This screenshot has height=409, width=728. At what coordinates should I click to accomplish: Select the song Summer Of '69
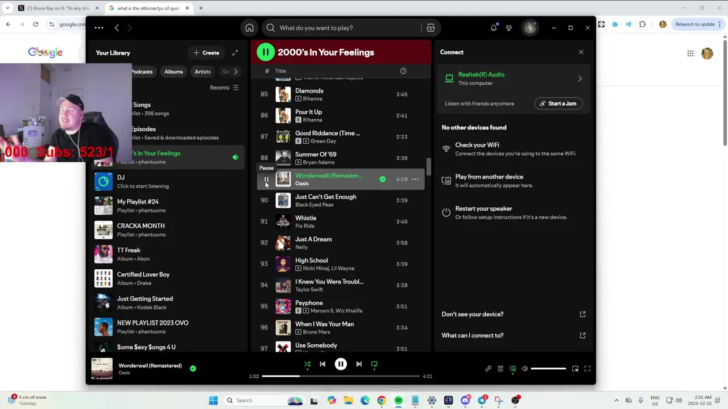pos(316,155)
